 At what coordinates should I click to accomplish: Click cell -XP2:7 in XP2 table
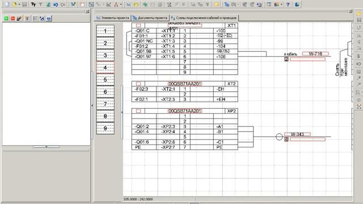tap(168, 147)
